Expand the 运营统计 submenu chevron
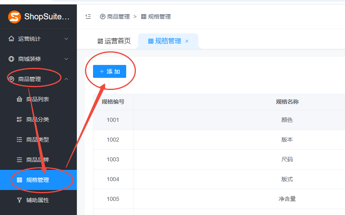The image size is (345, 215). point(67,39)
